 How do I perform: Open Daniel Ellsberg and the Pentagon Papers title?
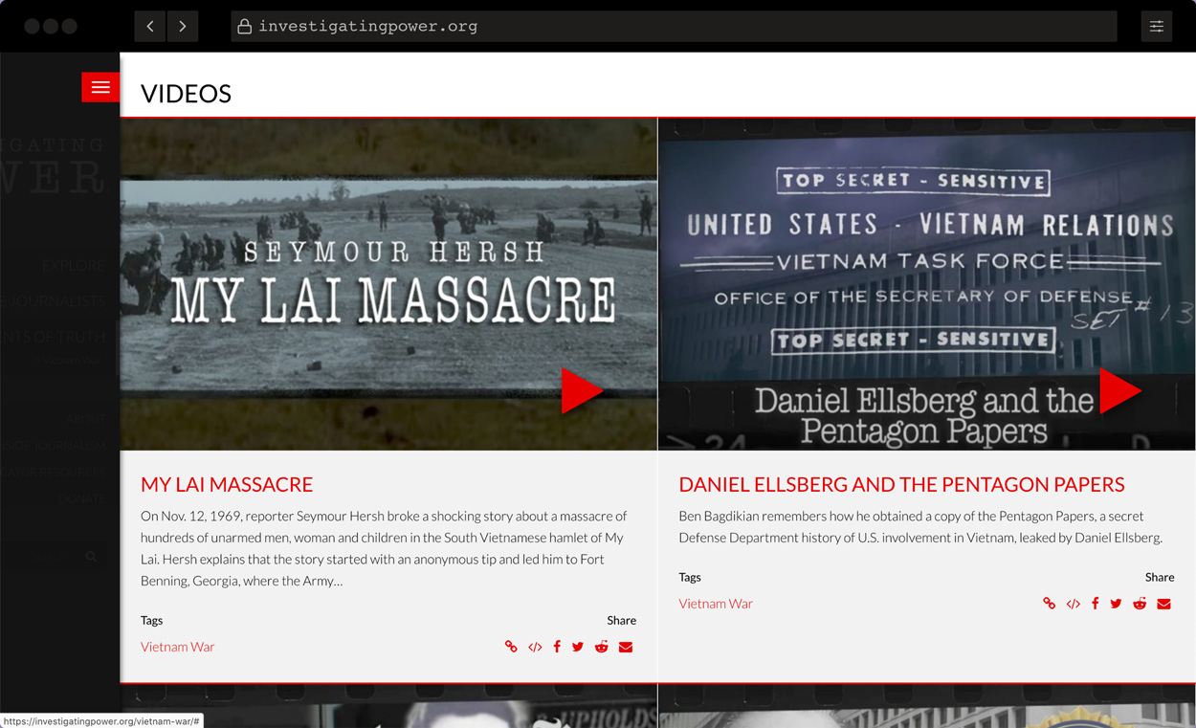pyautogui.click(x=901, y=484)
